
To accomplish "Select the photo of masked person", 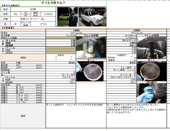I will coord(68,17).
